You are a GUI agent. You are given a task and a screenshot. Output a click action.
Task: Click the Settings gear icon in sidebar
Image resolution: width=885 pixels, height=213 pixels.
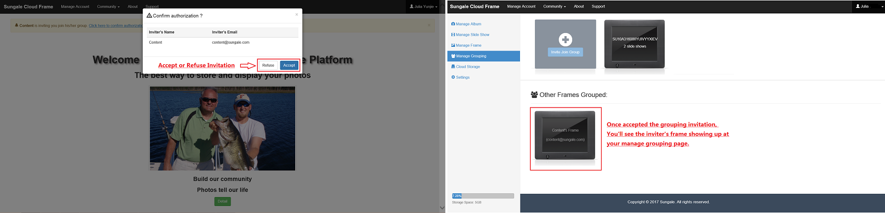tap(453, 77)
